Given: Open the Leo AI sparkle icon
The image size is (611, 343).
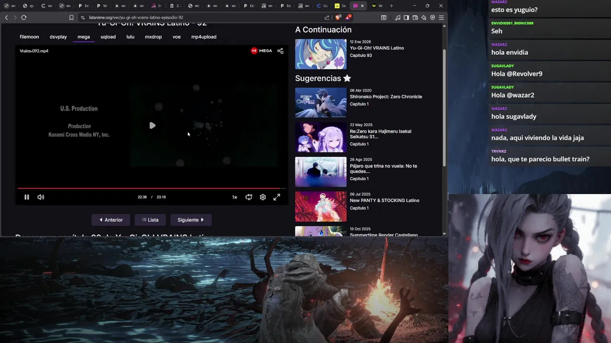Looking at the screenshot, I should pos(424,18).
